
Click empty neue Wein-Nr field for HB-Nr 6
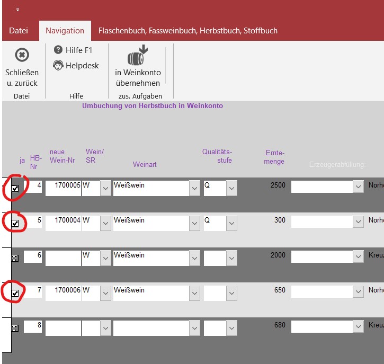[x=63, y=256]
